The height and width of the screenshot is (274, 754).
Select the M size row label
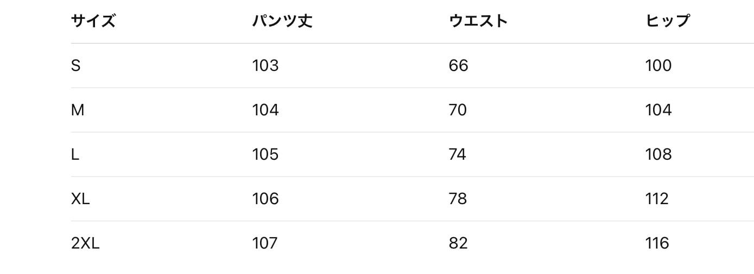78,110
